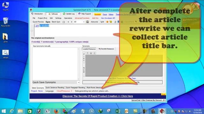Click the yellow smiley icon
The height and width of the screenshot is (114, 204).
tap(111, 22)
